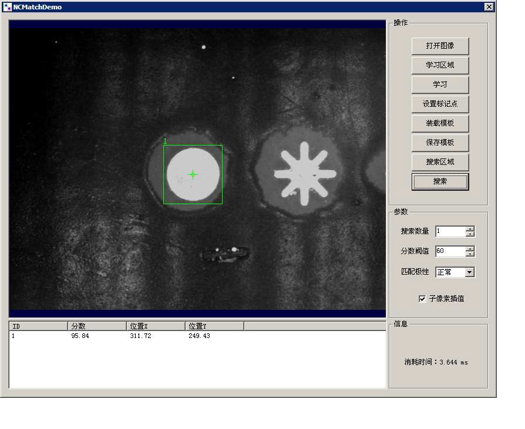
Task: Click the asterisk-shaped mark in the image
Action: 305,174
